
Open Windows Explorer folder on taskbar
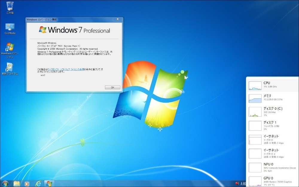tap(16, 184)
